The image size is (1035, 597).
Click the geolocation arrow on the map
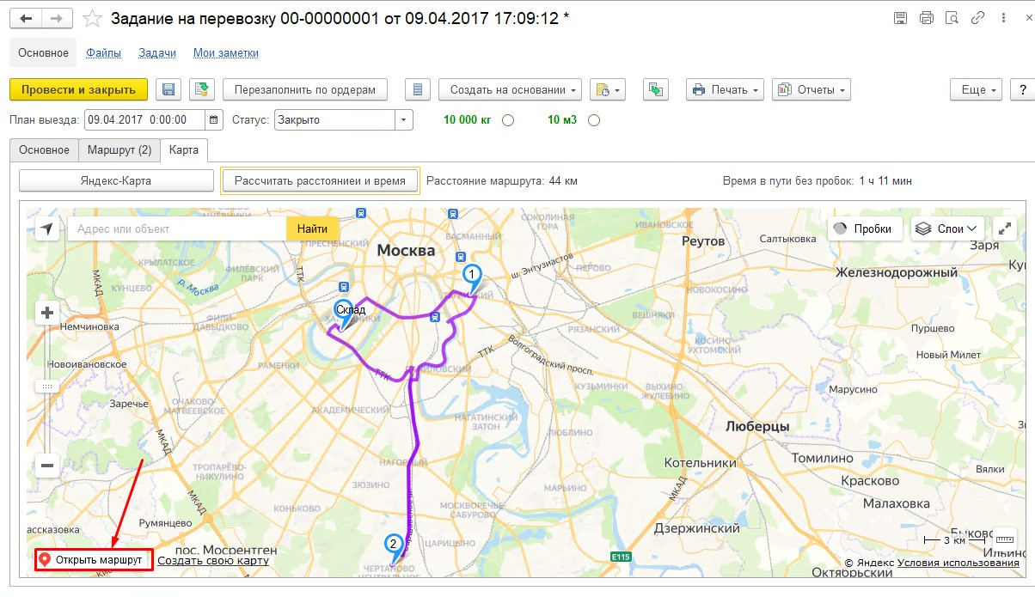click(x=47, y=228)
